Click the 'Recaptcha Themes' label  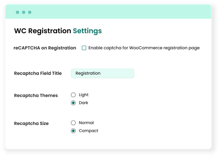pyautogui.click(x=36, y=96)
